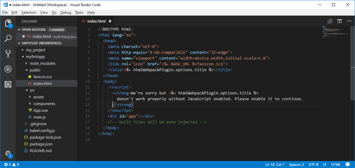This screenshot has width=355, height=168.
Task: Open the Debug view in activity bar
Action: (x=8, y=69)
